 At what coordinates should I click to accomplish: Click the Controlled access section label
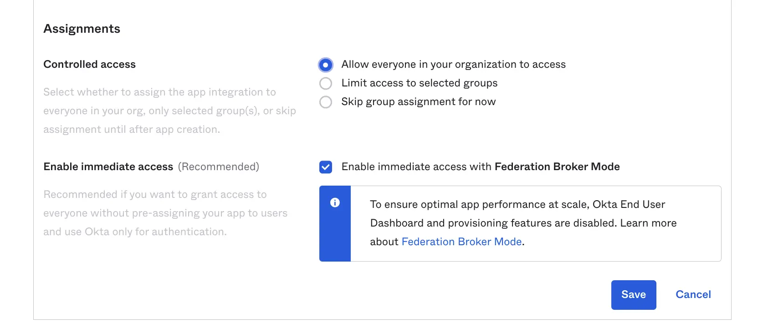coord(89,64)
